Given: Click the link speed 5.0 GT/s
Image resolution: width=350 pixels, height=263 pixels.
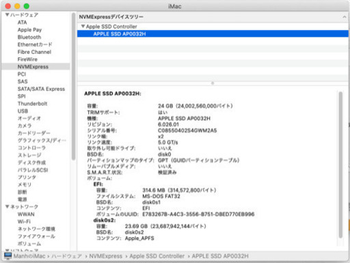Looking at the screenshot, I should 168,142.
